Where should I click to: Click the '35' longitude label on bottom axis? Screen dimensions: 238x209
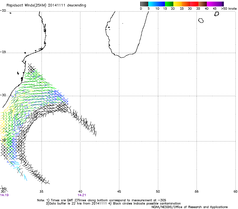click(41, 192)
